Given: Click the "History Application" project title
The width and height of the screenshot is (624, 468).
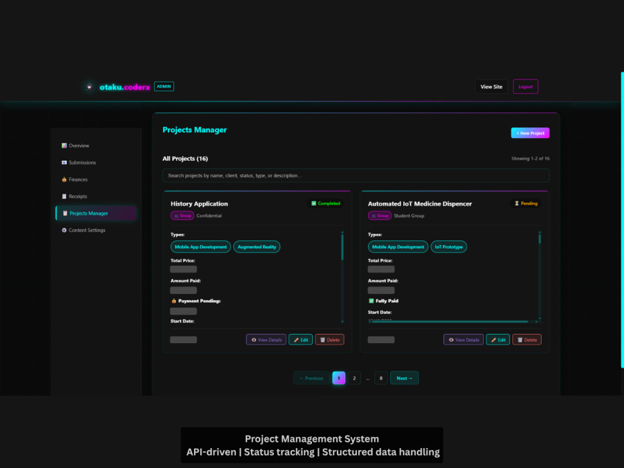Looking at the screenshot, I should click(x=200, y=204).
